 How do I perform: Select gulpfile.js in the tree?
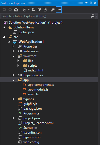coord(30,104)
